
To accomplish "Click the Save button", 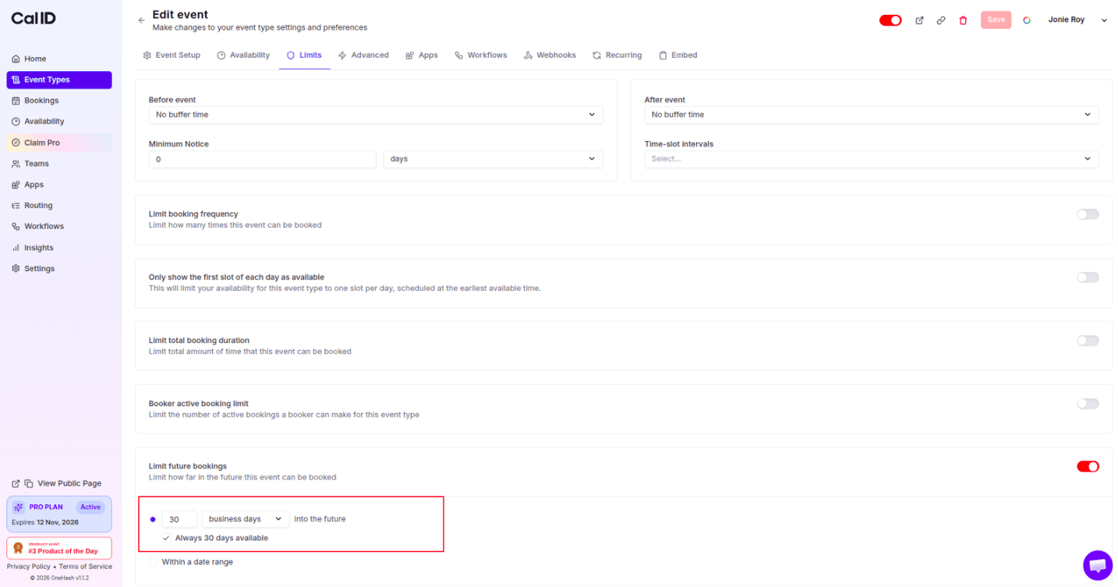I will pos(996,20).
